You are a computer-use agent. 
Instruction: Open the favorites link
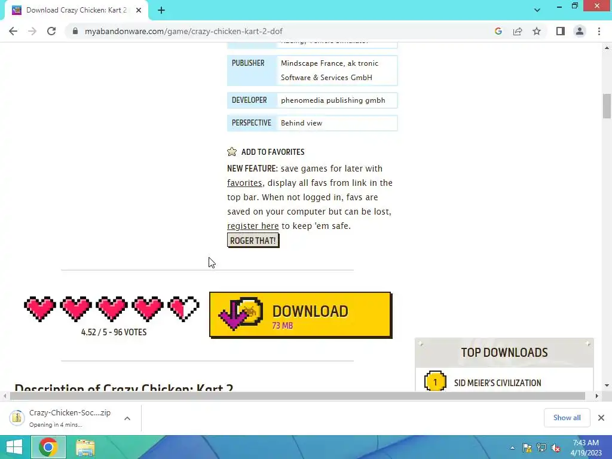[244, 183]
